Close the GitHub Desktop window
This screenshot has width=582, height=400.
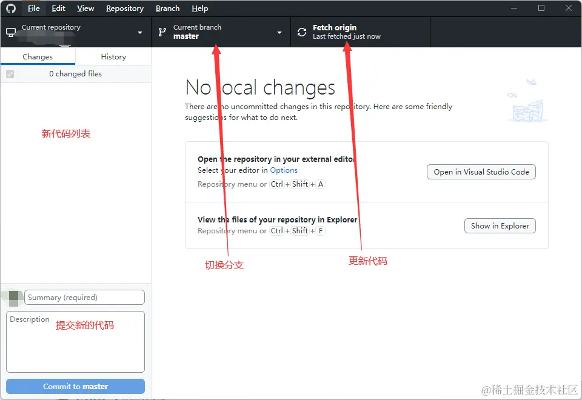(x=568, y=8)
